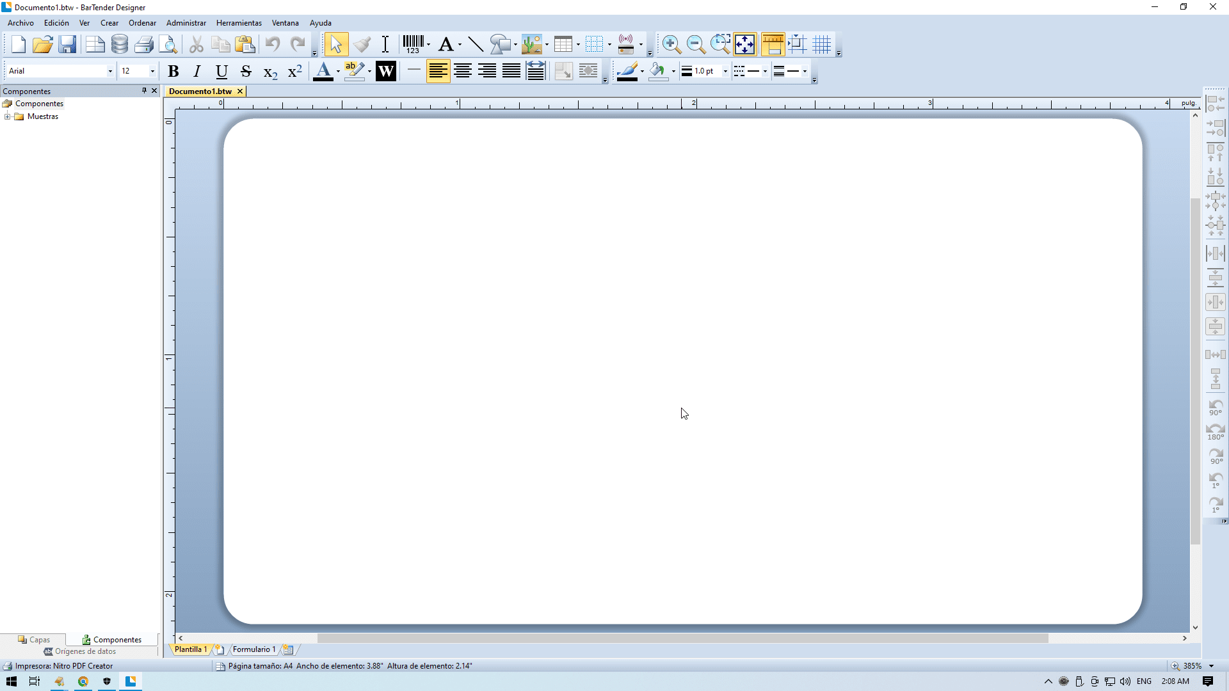Click the print preview icon
This screenshot has width=1229, height=691.
coord(168,44)
